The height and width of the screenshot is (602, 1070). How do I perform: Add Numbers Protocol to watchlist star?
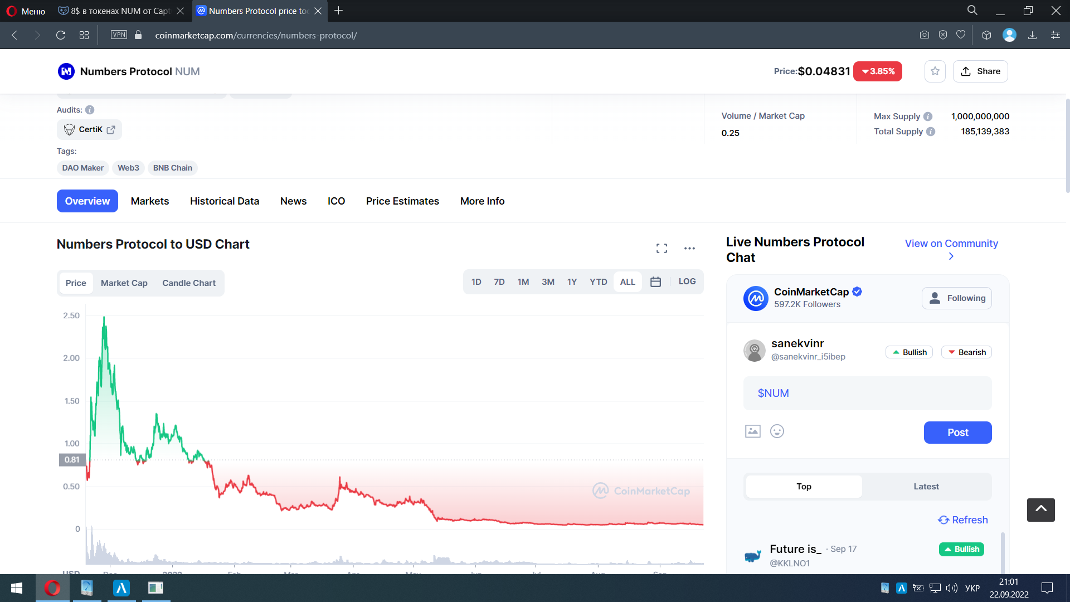click(x=935, y=71)
